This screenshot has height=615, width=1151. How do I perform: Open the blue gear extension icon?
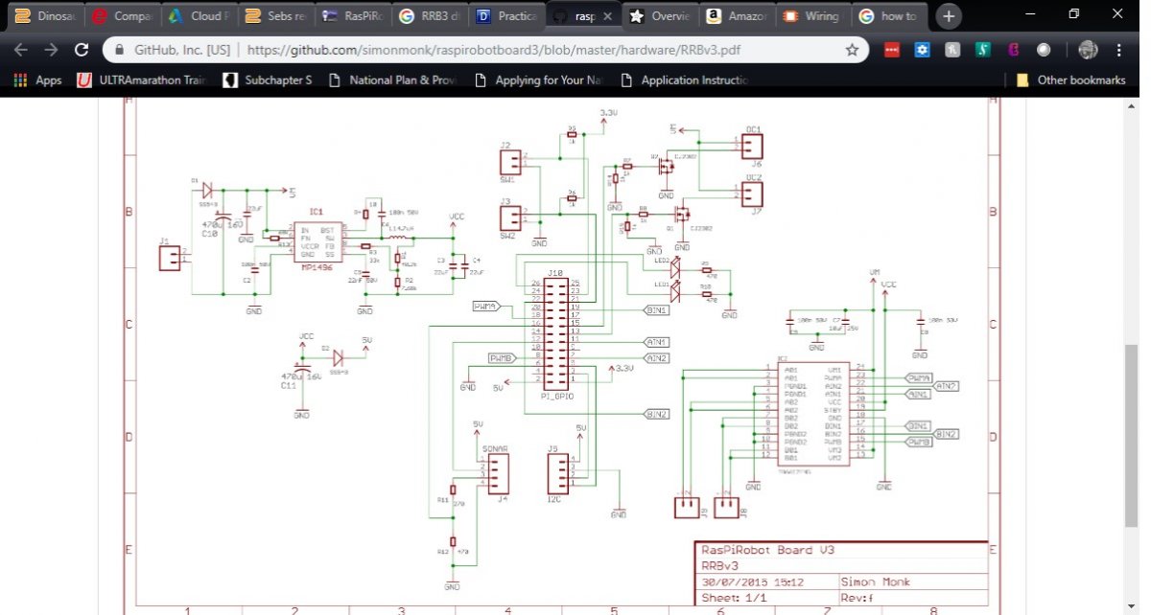[x=922, y=50]
